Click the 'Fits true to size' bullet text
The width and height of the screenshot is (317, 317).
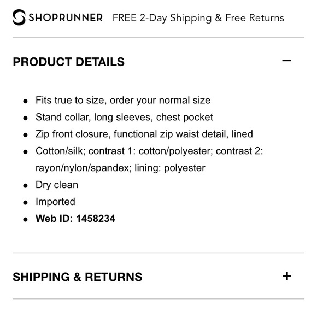tap(123, 100)
